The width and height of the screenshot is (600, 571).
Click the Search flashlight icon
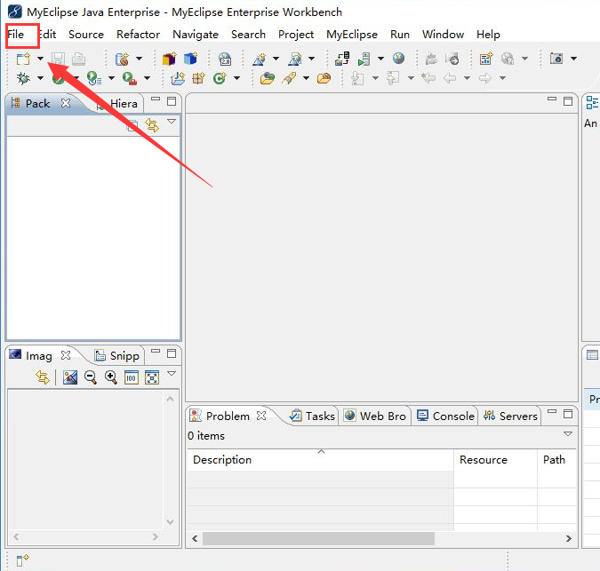click(x=289, y=78)
